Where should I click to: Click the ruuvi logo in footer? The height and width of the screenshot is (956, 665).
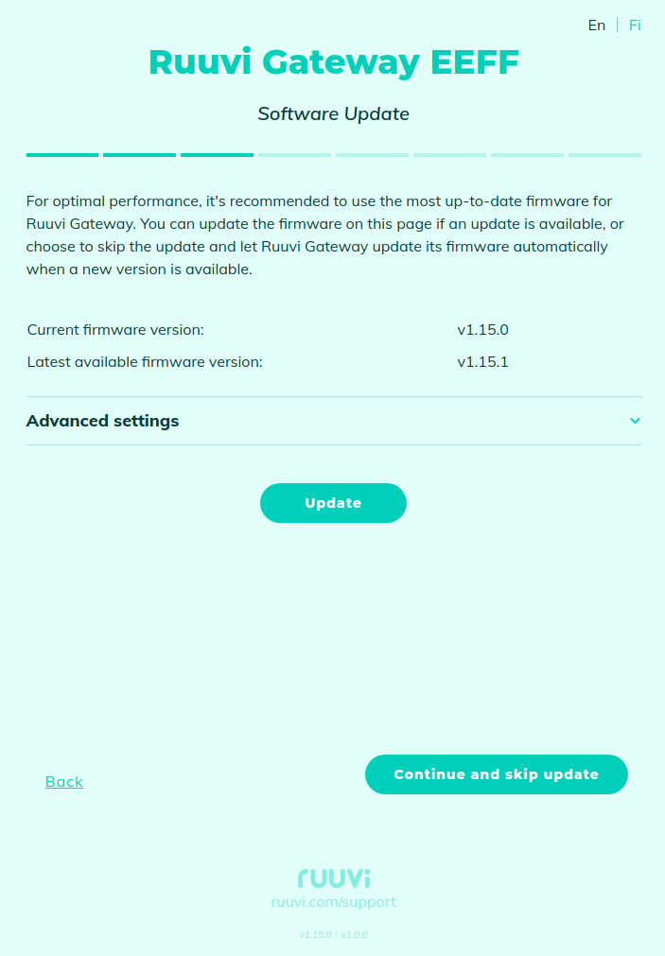point(333,878)
